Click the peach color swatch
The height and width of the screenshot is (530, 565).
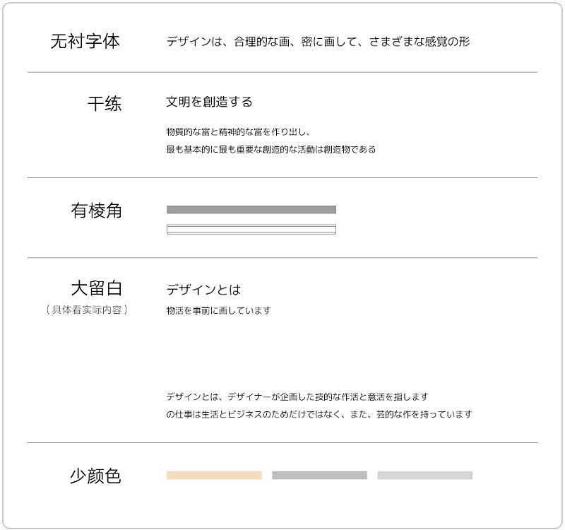[x=214, y=476]
